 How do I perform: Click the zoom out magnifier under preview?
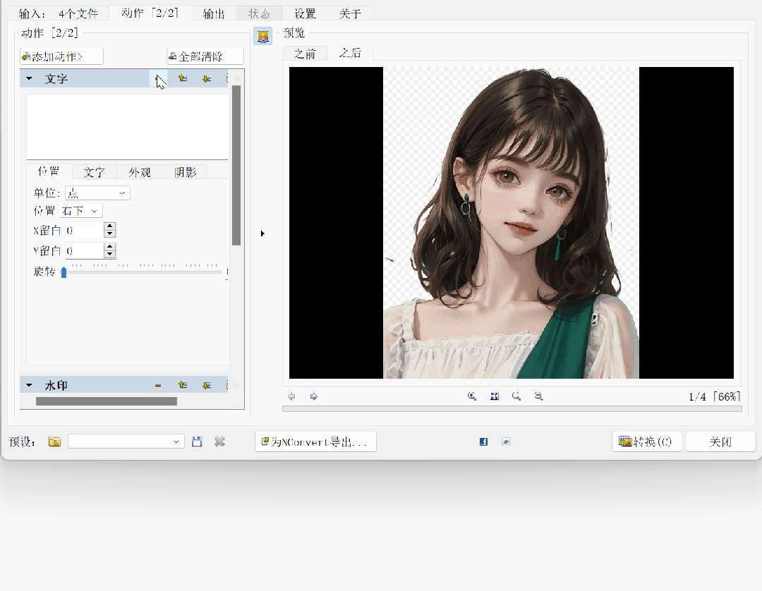click(539, 397)
